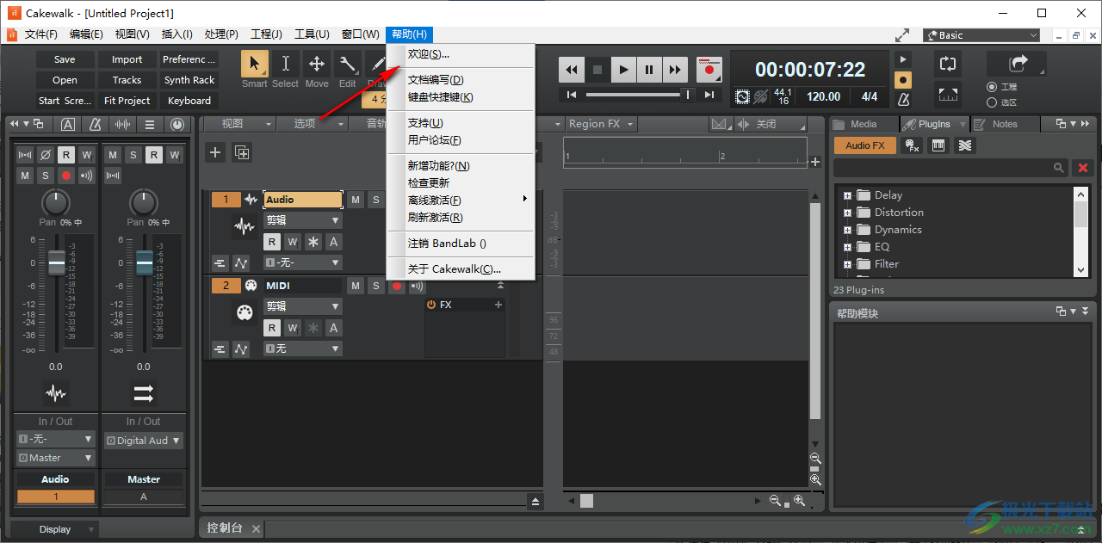Image resolution: width=1102 pixels, height=543 pixels.
Task: Click the Save button
Action: coord(65,59)
